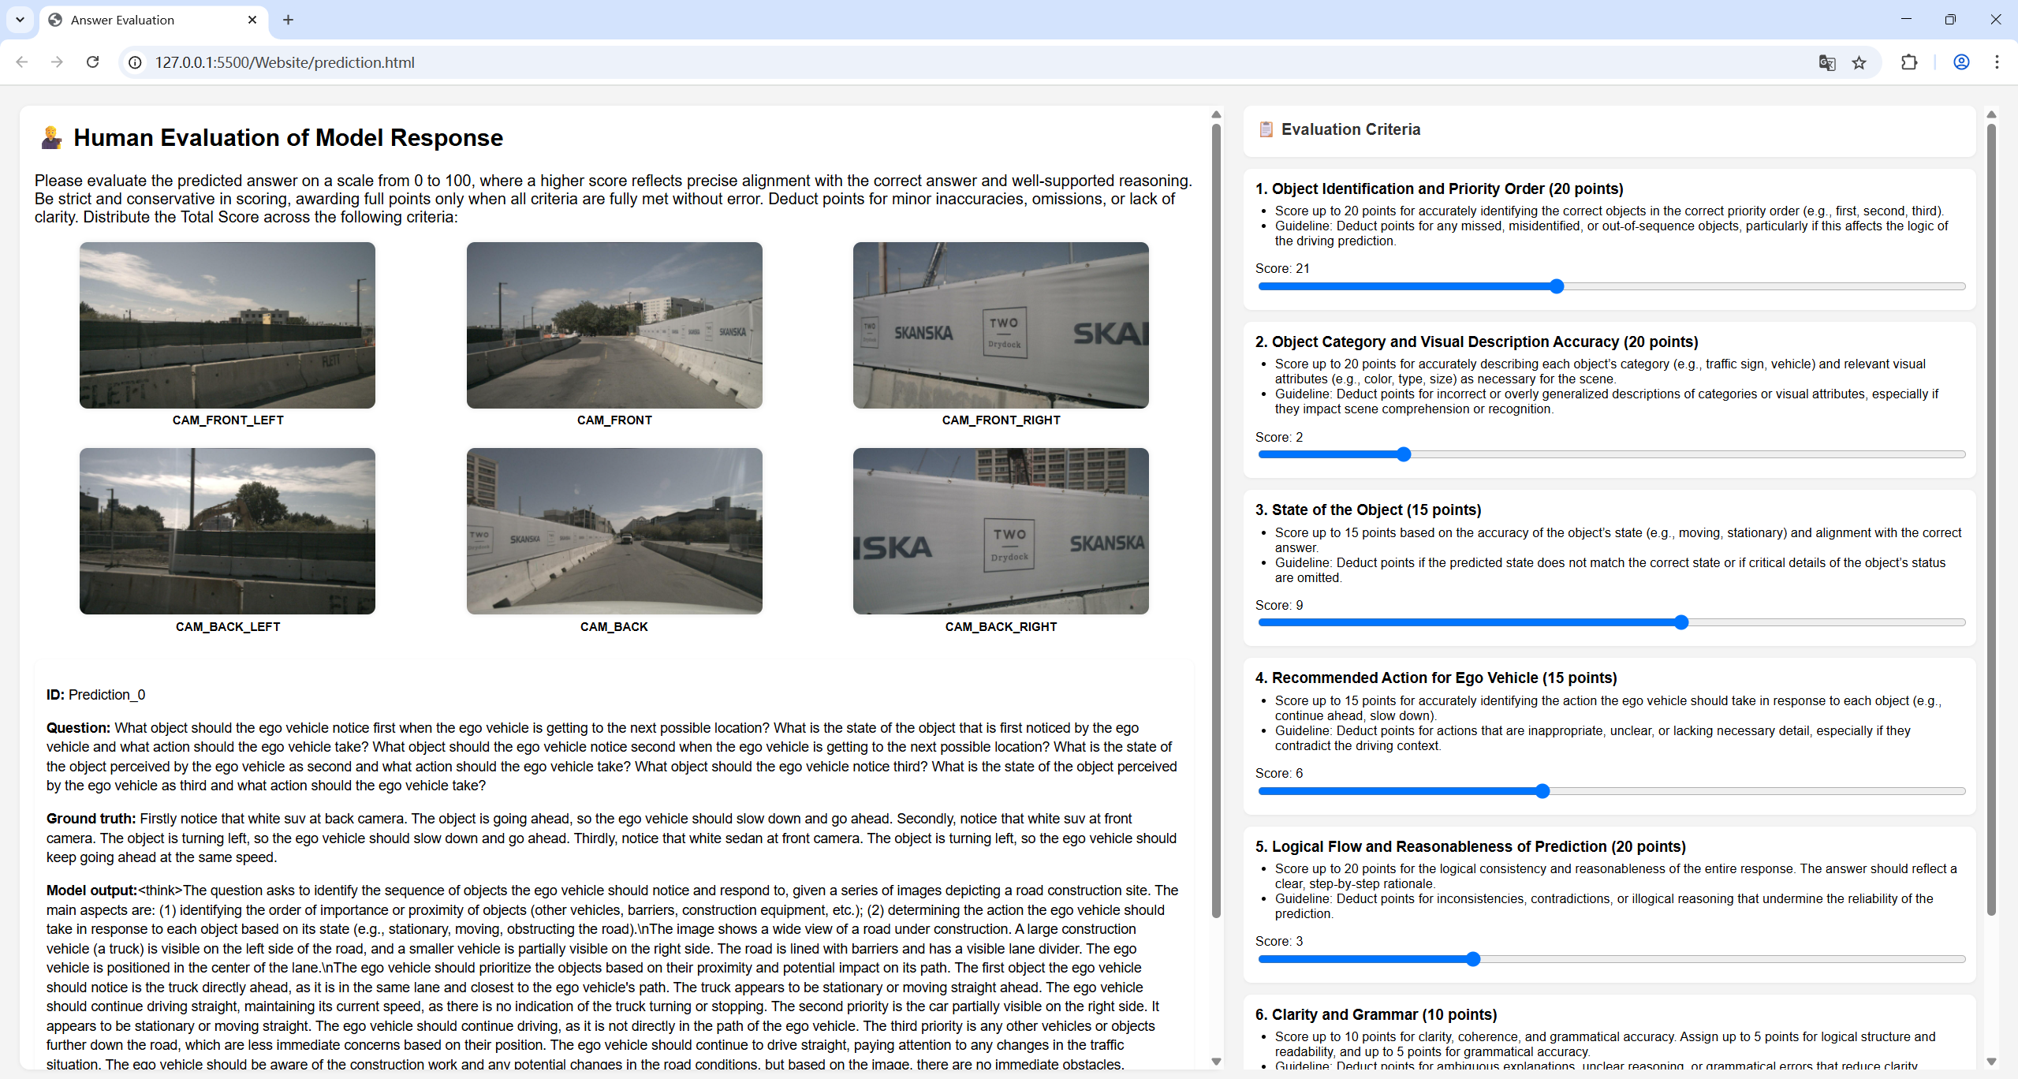
Task: Open the extensions puzzle icon
Action: (1909, 62)
